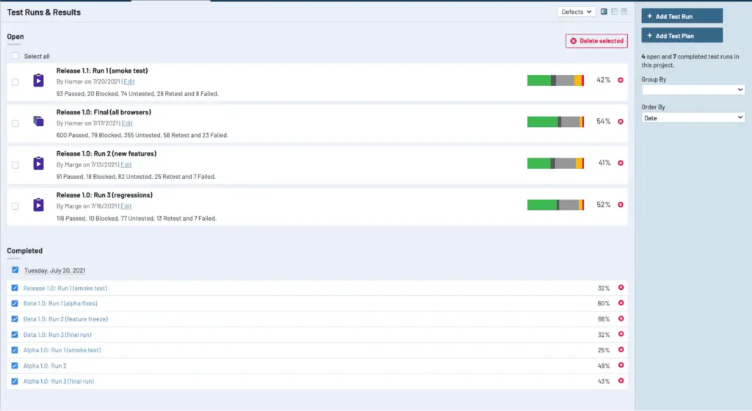The image size is (752, 411).
Task: Uncheck Beta 1.0: Run 3 (final run) checkbox
Action: (15, 335)
